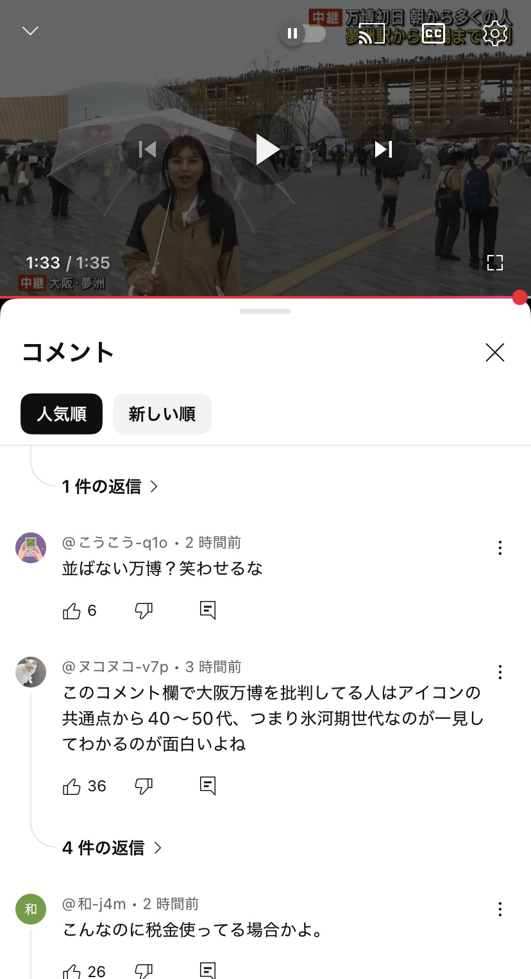Expand 1 件の返信 replies
The width and height of the screenshot is (531, 979).
click(x=110, y=487)
